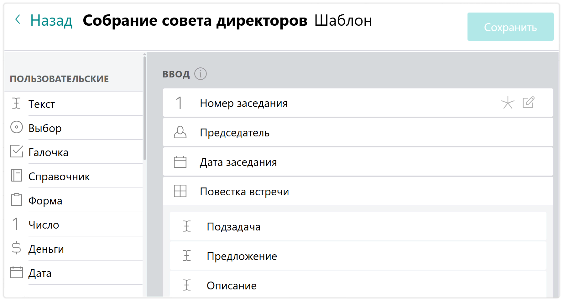
Task: Click the edit pencil icon for Номер заседания
Action: coord(528,103)
